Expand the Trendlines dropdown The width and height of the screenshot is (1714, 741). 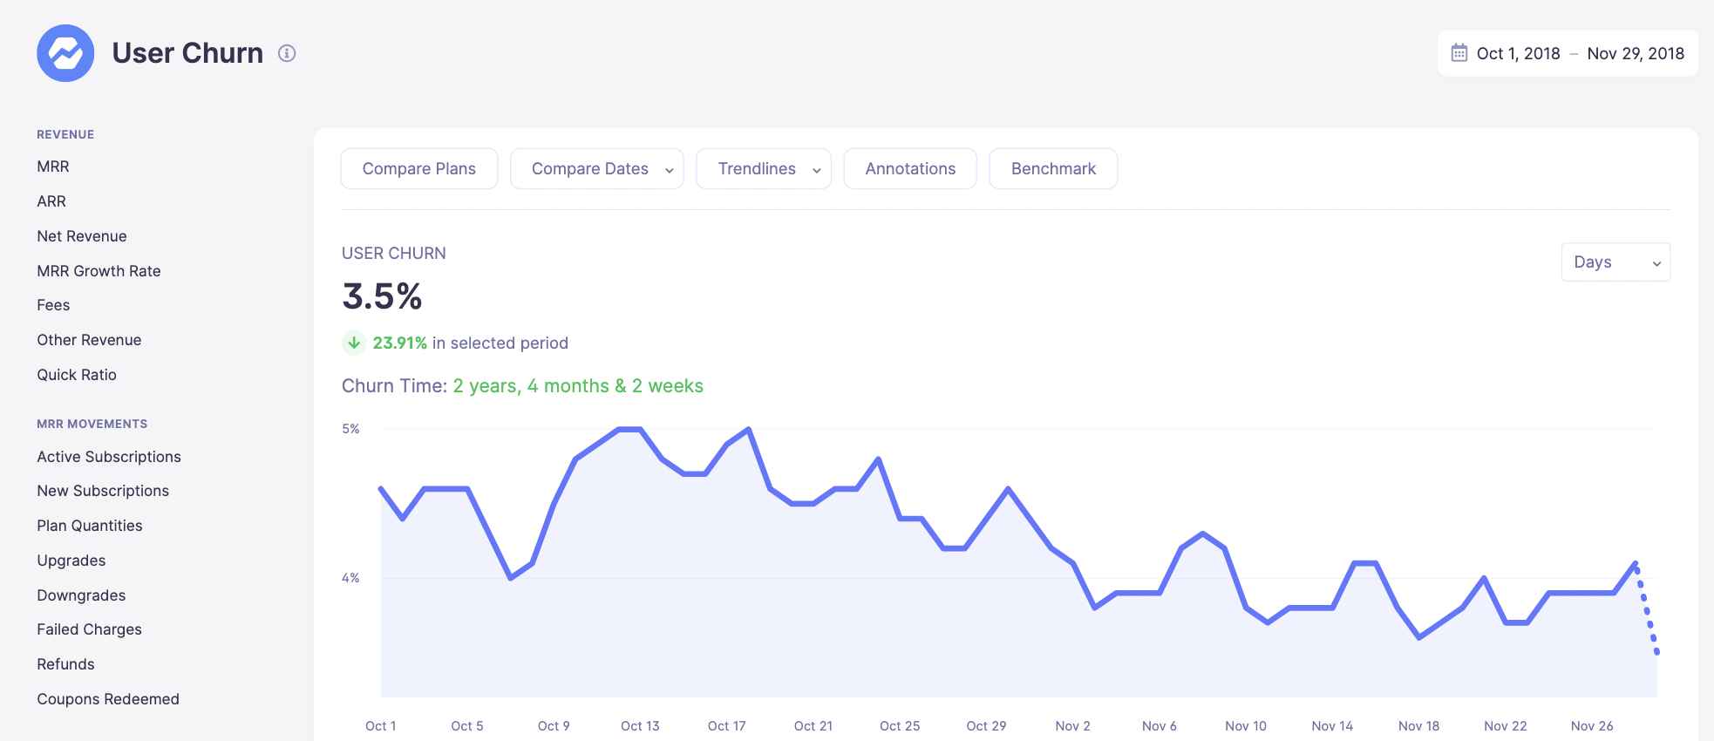pos(763,168)
